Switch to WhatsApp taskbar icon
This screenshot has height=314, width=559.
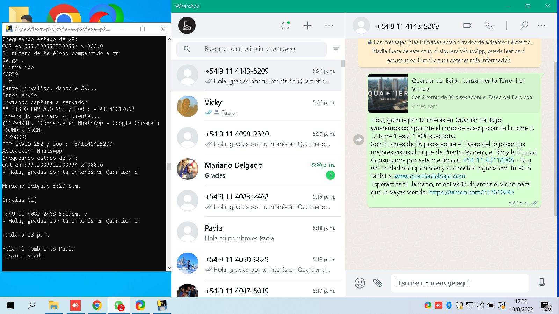(119, 306)
